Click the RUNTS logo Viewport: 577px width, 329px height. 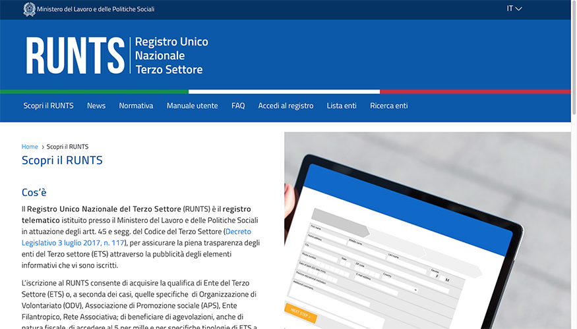click(x=75, y=55)
